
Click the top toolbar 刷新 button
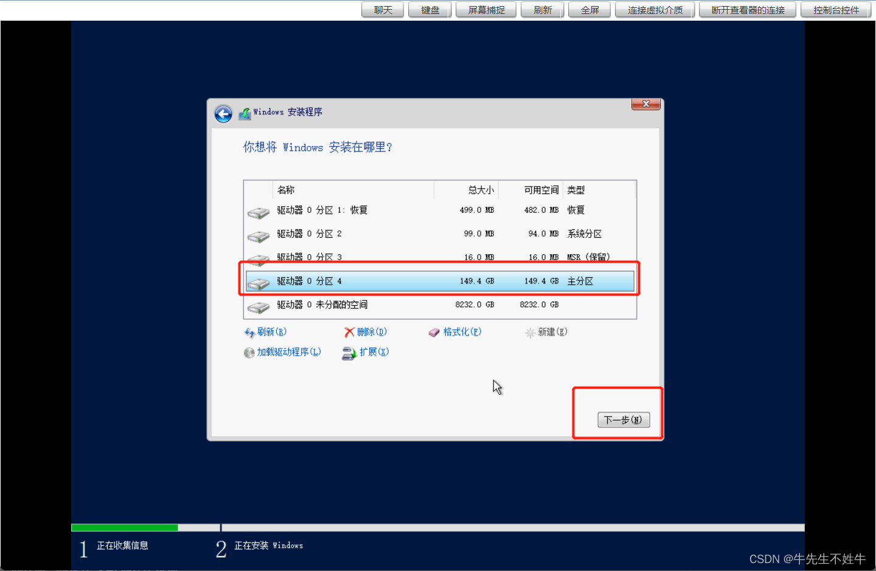(x=543, y=10)
